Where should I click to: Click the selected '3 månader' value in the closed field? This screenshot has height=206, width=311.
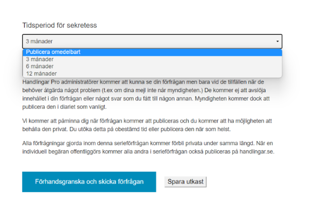click(39, 42)
